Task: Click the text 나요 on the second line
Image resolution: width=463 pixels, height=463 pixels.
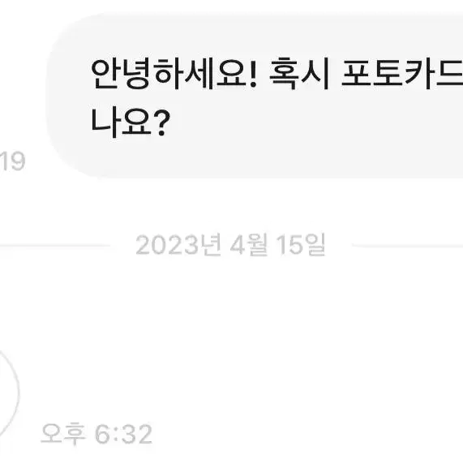Action: (121, 122)
